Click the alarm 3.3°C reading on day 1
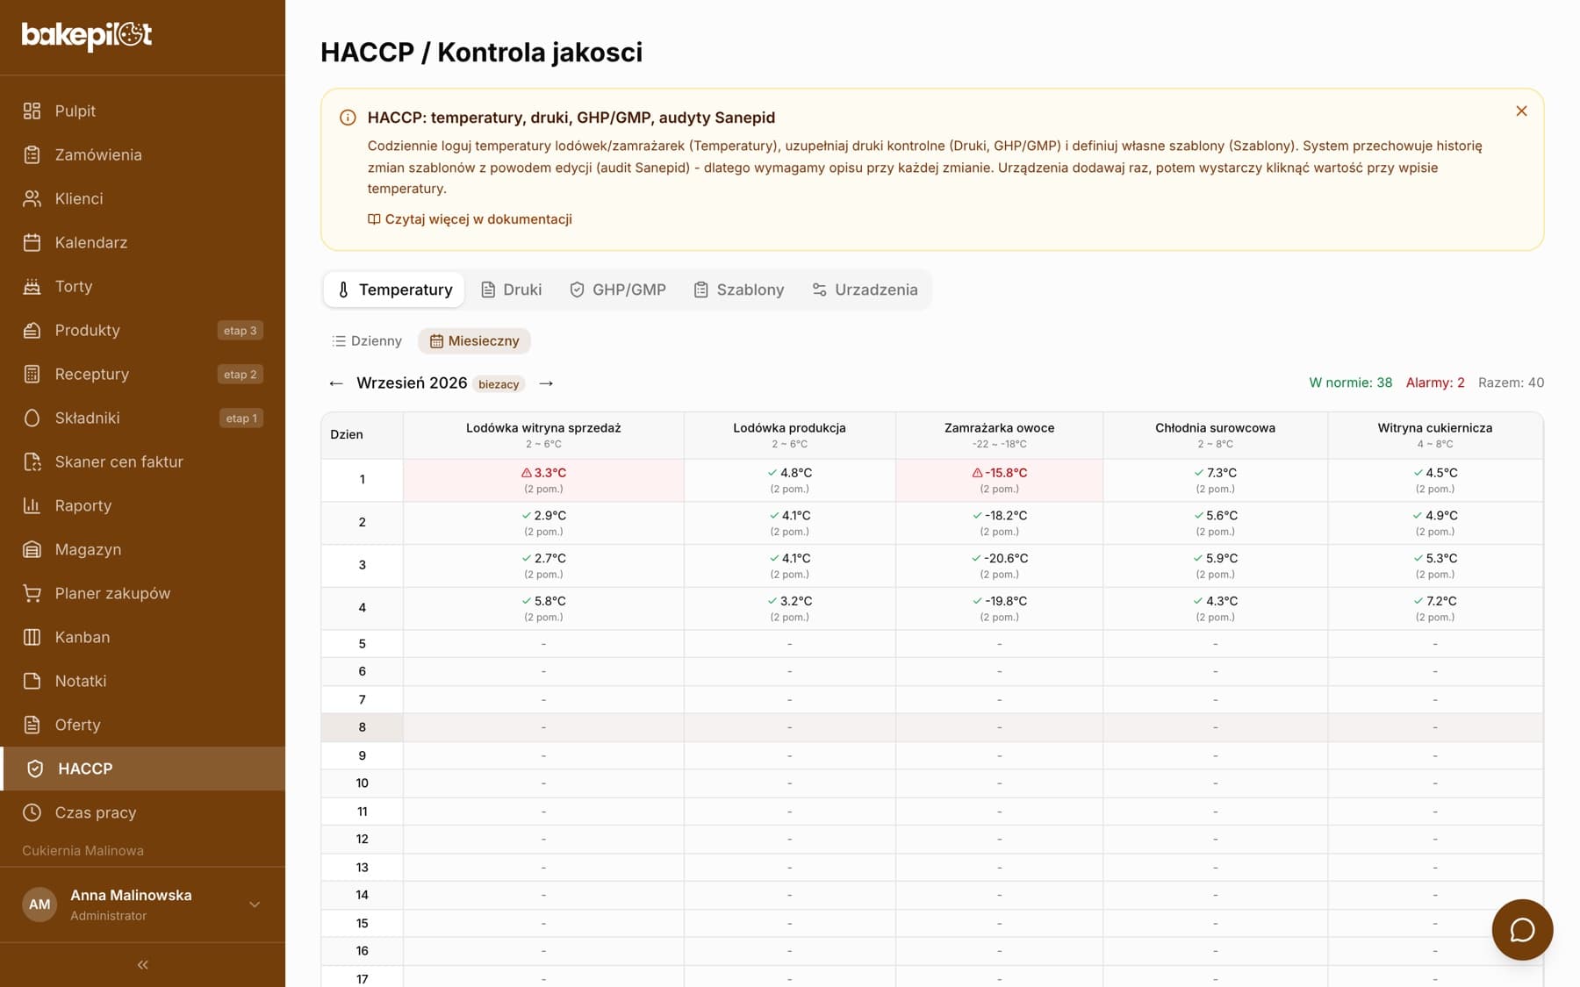The height and width of the screenshot is (987, 1580). pyautogui.click(x=543, y=480)
